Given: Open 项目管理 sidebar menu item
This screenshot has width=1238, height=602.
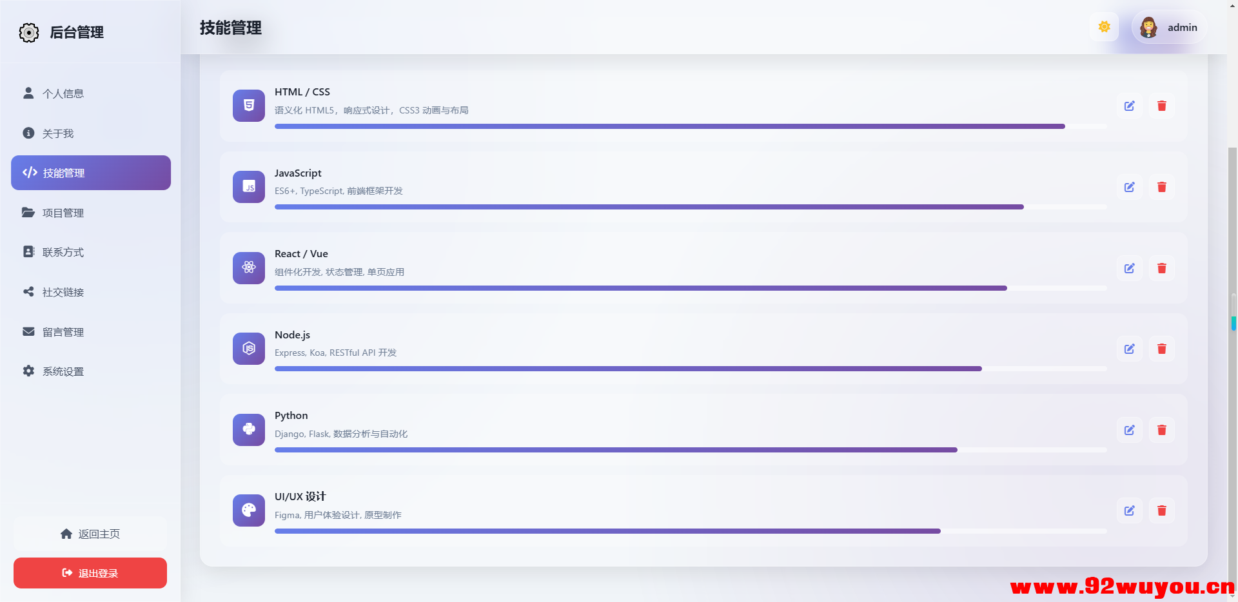Looking at the screenshot, I should pos(63,213).
